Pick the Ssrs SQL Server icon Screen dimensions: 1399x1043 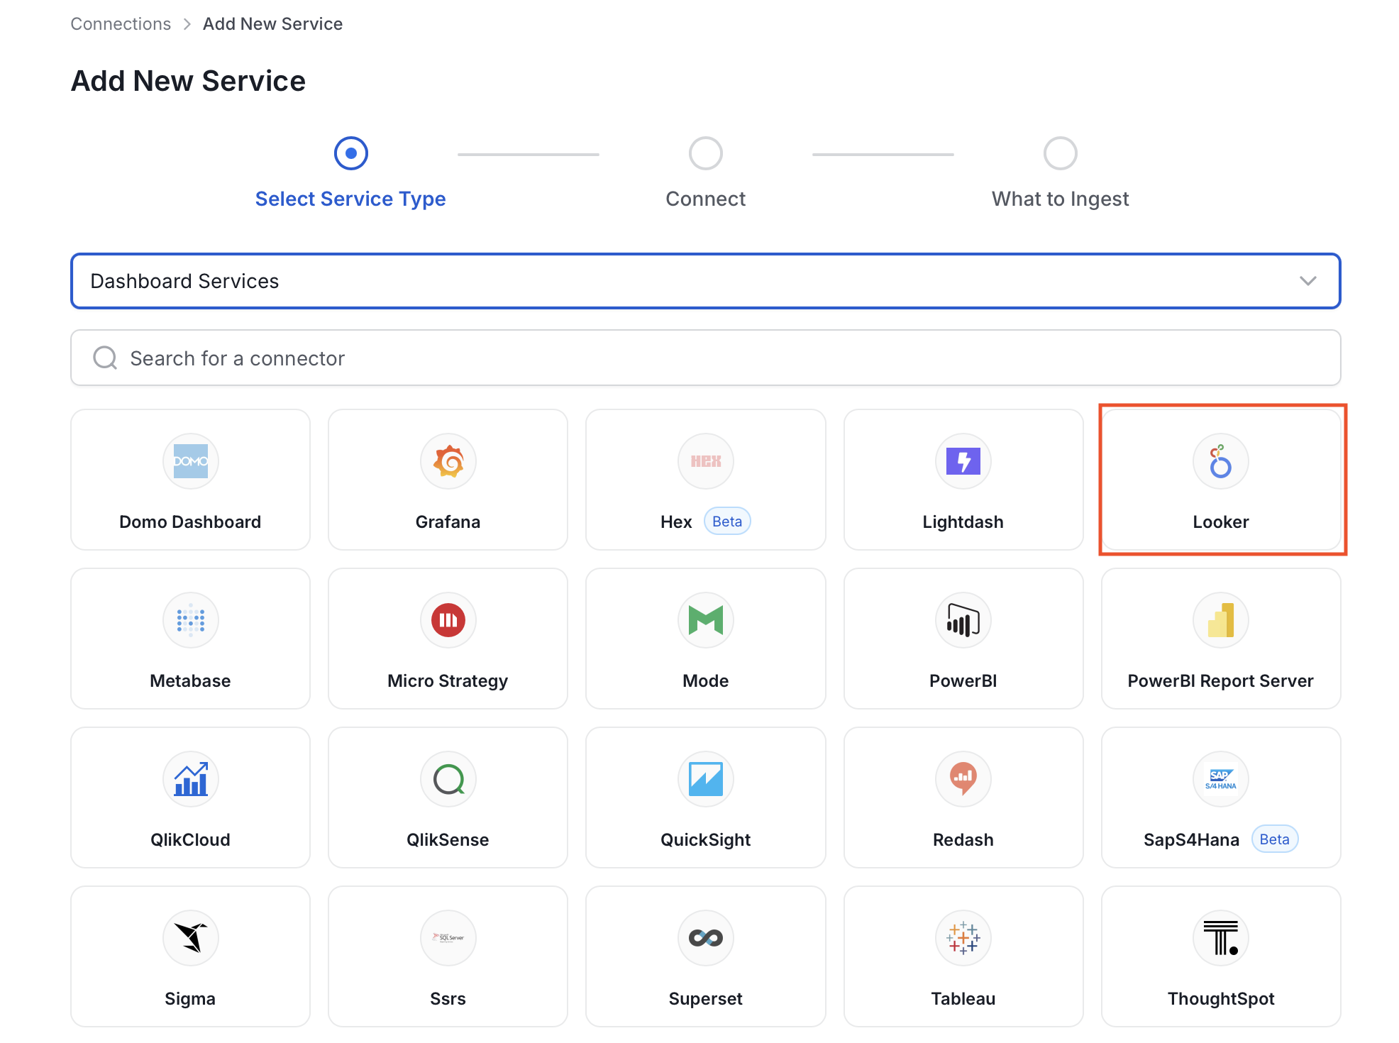pyautogui.click(x=448, y=938)
